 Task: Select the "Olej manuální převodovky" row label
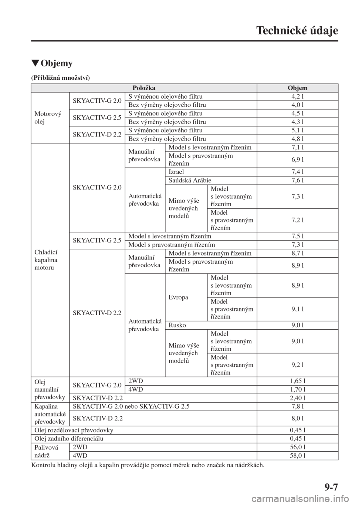50,390
